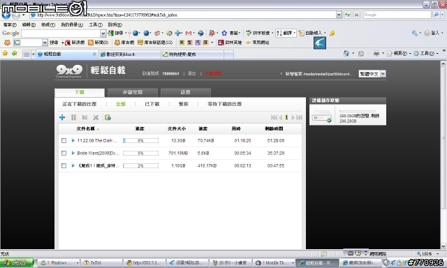Screen dimensions: 447x268
Task: Open address bar history dropdown
Action: point(339,15)
